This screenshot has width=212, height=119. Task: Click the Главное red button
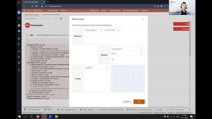(x=181, y=29)
